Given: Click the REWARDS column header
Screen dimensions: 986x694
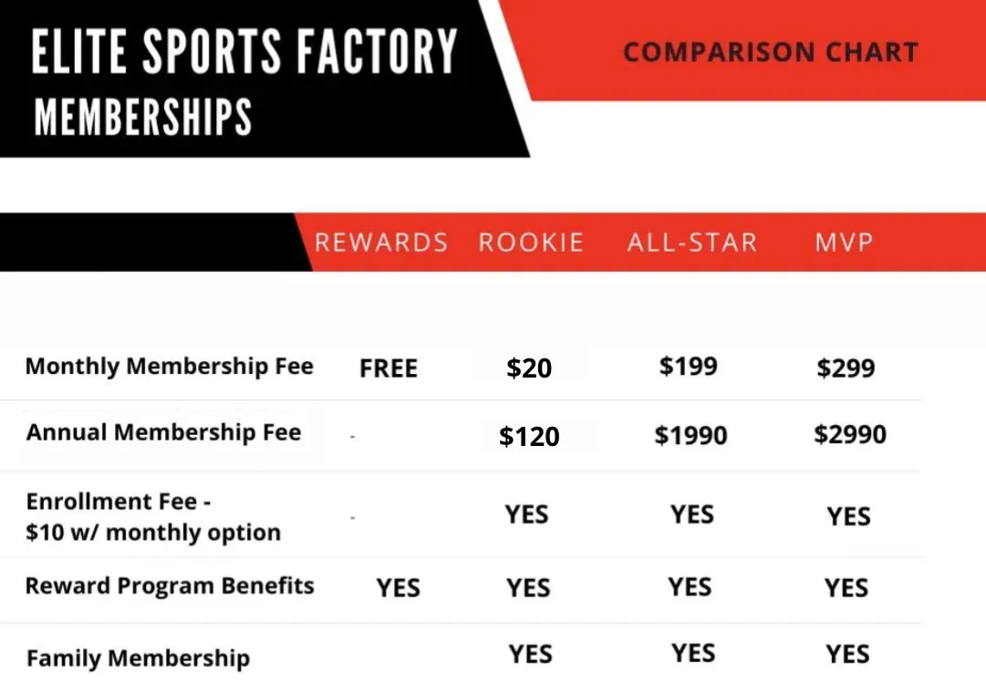Looking at the screenshot, I should [x=381, y=243].
